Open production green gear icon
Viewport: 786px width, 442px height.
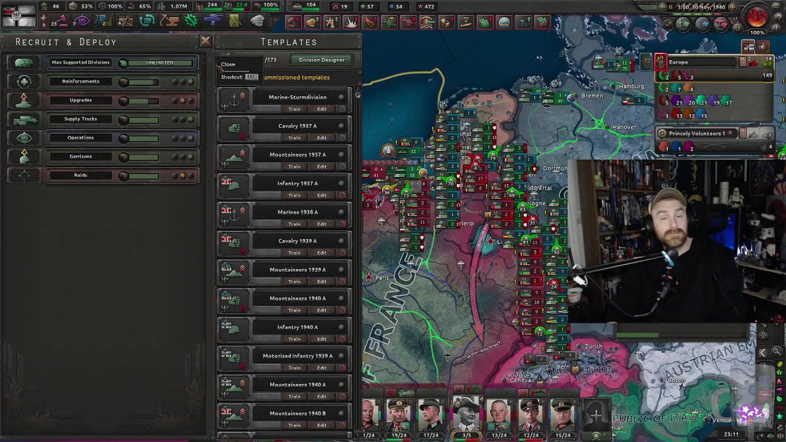click(x=191, y=21)
